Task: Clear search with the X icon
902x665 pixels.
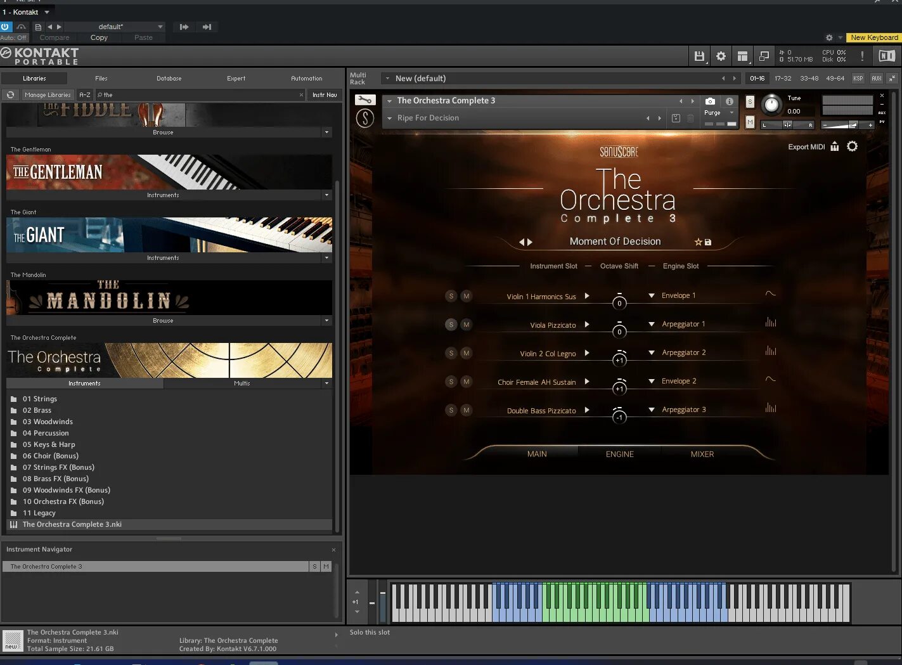Action: pos(302,95)
